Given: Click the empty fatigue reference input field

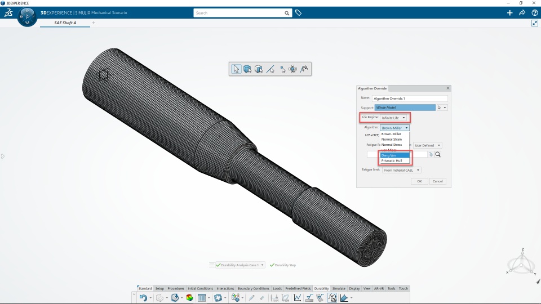Looking at the screenshot, I should (397, 154).
